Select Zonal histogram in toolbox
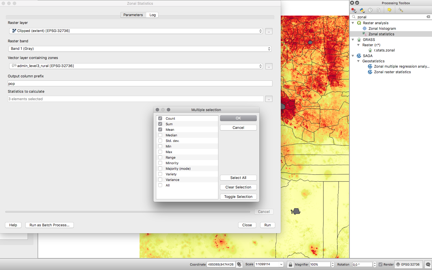The image size is (432, 270). coord(382,28)
